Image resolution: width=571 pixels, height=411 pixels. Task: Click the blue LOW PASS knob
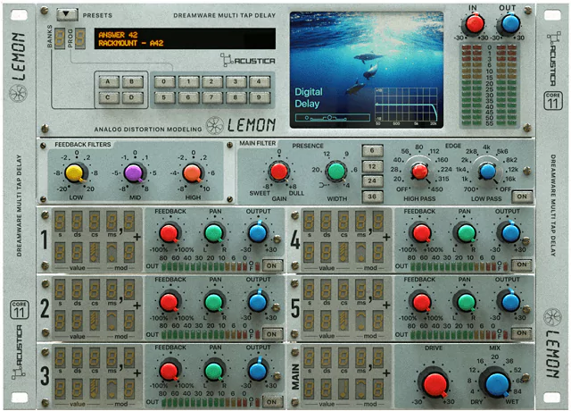click(487, 172)
